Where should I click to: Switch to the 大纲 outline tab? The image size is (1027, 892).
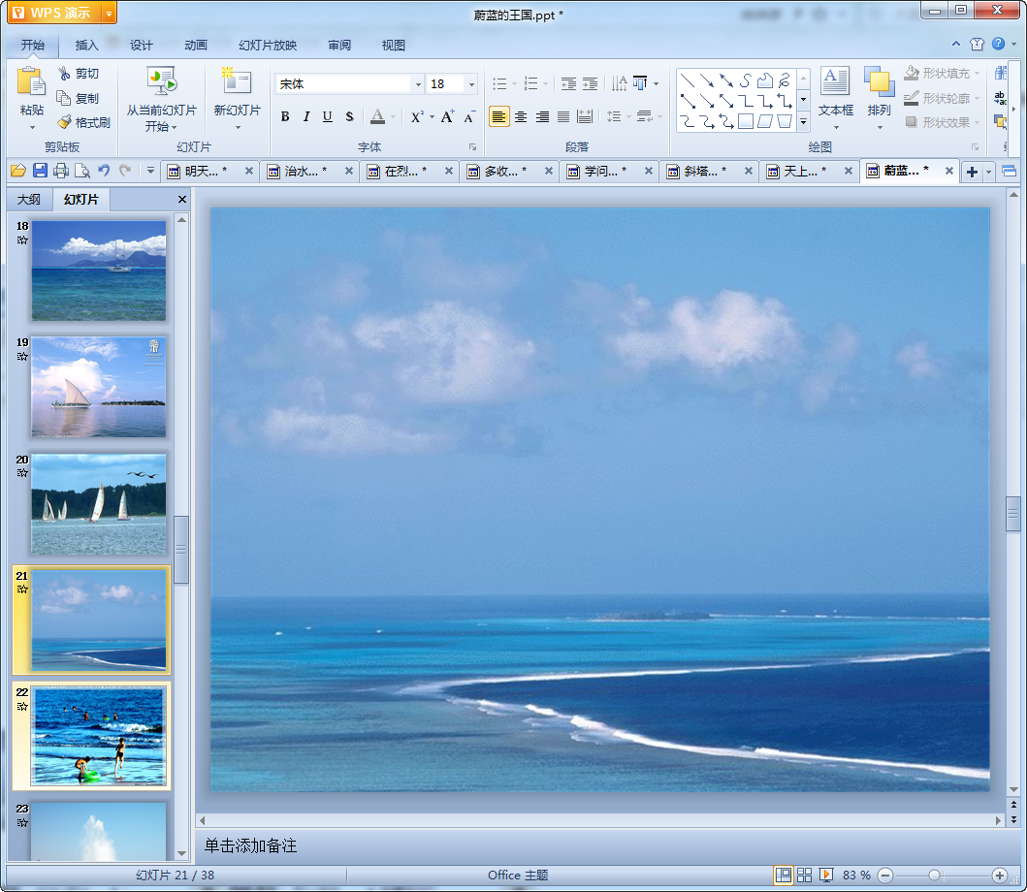pos(29,200)
